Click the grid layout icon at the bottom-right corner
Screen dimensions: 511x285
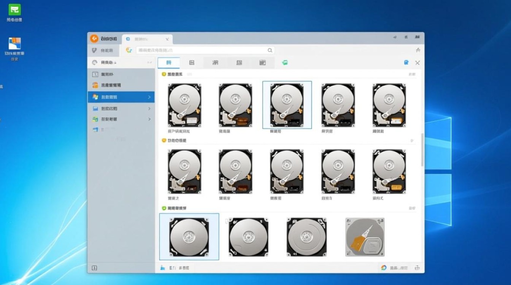click(x=417, y=268)
